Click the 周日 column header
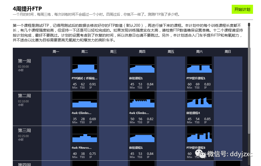 tap(228, 52)
